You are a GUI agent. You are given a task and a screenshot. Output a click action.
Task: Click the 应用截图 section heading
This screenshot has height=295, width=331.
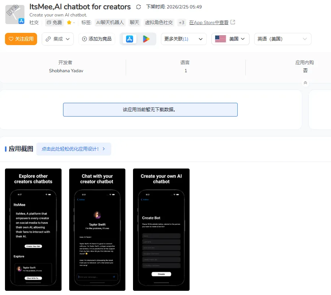point(21,149)
